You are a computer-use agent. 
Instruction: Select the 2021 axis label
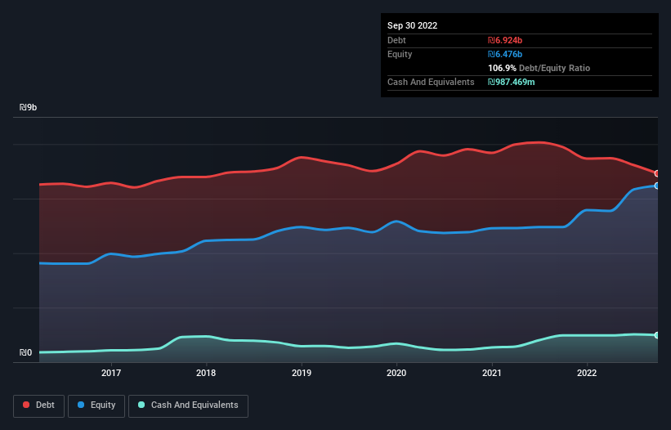(x=492, y=373)
